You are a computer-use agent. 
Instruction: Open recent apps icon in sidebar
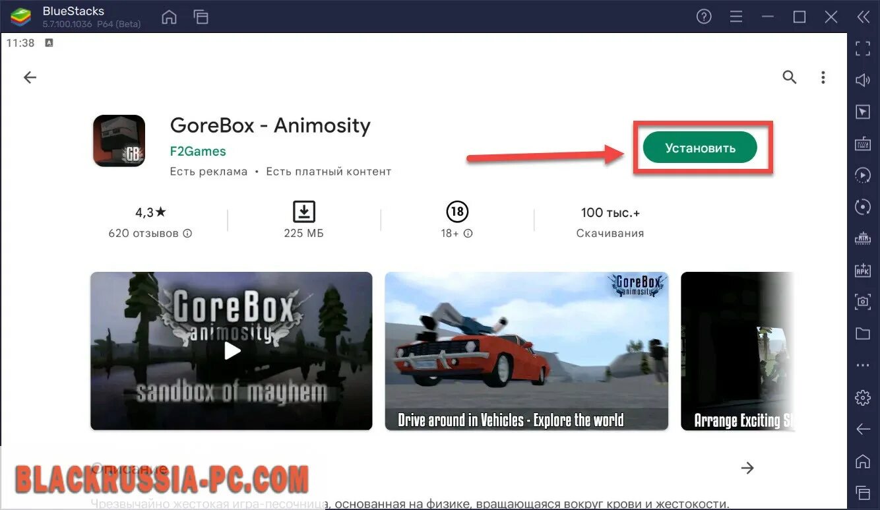pos(863,492)
